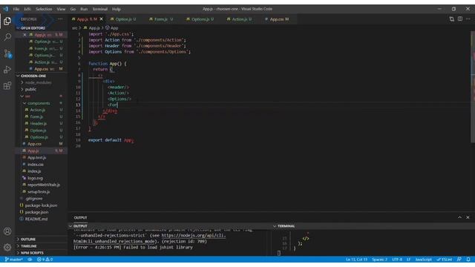The width and height of the screenshot is (475, 267).
Task: Open the Accounts menu icon
Action: (7, 231)
